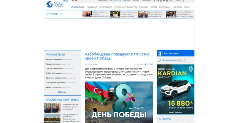Click thumbnail of Корнелиу Попович popular story
Screen dimensions: 235x123
[x=143, y=14]
